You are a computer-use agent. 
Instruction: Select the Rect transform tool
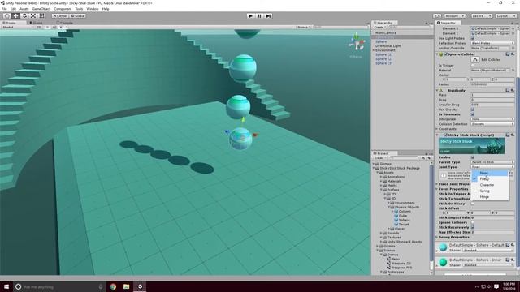[x=41, y=16]
